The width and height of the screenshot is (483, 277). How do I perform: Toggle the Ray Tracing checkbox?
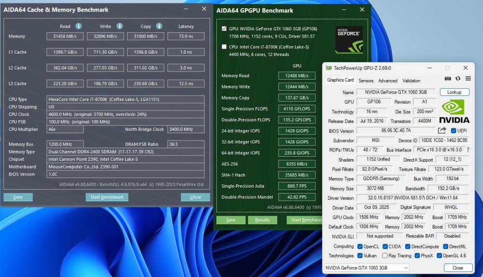pyautogui.click(x=385, y=255)
